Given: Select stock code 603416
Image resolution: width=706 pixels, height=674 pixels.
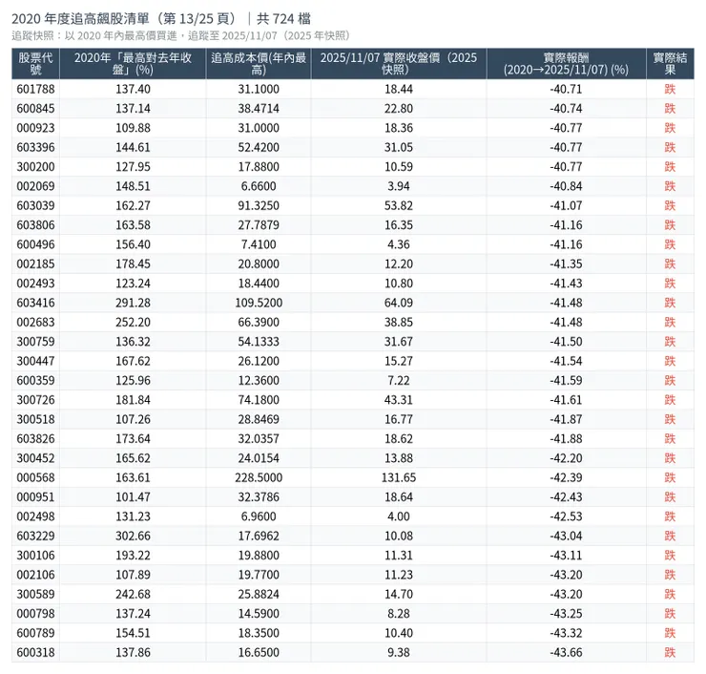Looking at the screenshot, I should point(35,303).
